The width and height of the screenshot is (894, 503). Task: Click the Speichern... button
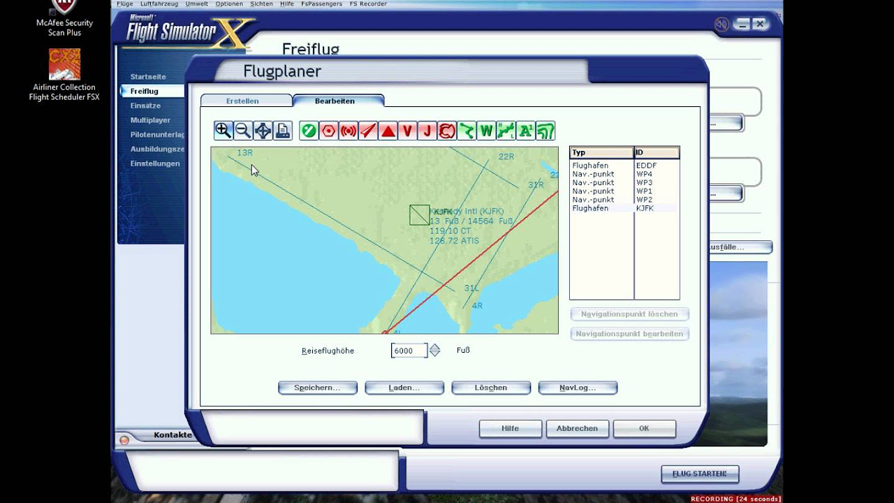(317, 388)
